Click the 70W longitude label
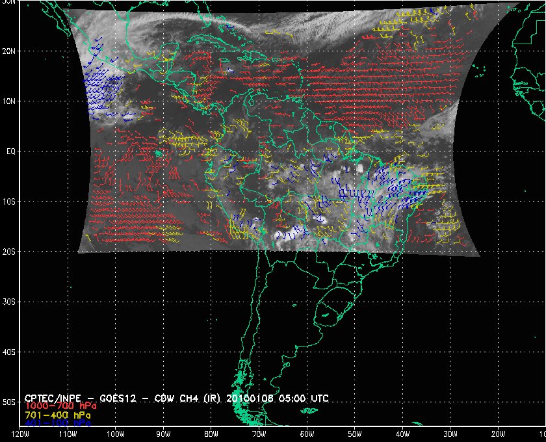 [x=259, y=434]
